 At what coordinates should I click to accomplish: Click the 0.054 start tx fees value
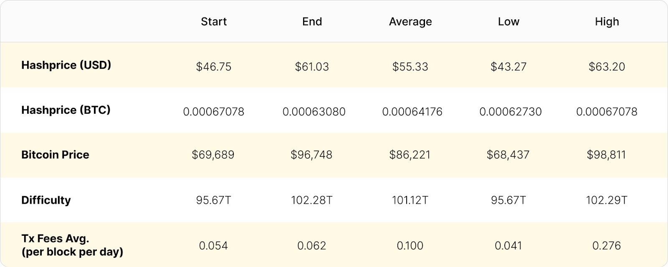213,246
